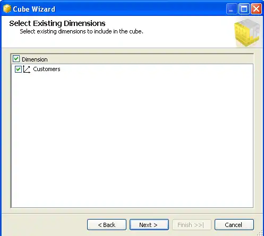The image size is (264, 236).
Task: Click the Customers dimension axis icon
Action: 27,69
